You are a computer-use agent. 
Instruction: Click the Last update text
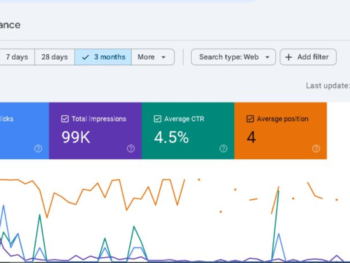(327, 85)
